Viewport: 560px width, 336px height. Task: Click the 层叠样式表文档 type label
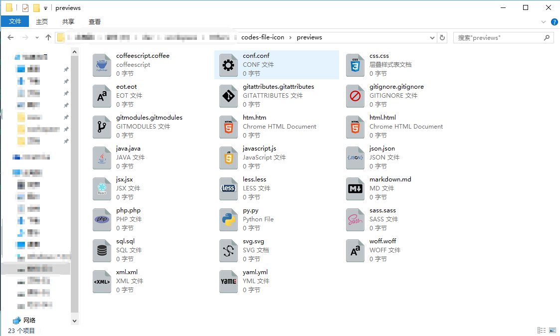tap(390, 65)
